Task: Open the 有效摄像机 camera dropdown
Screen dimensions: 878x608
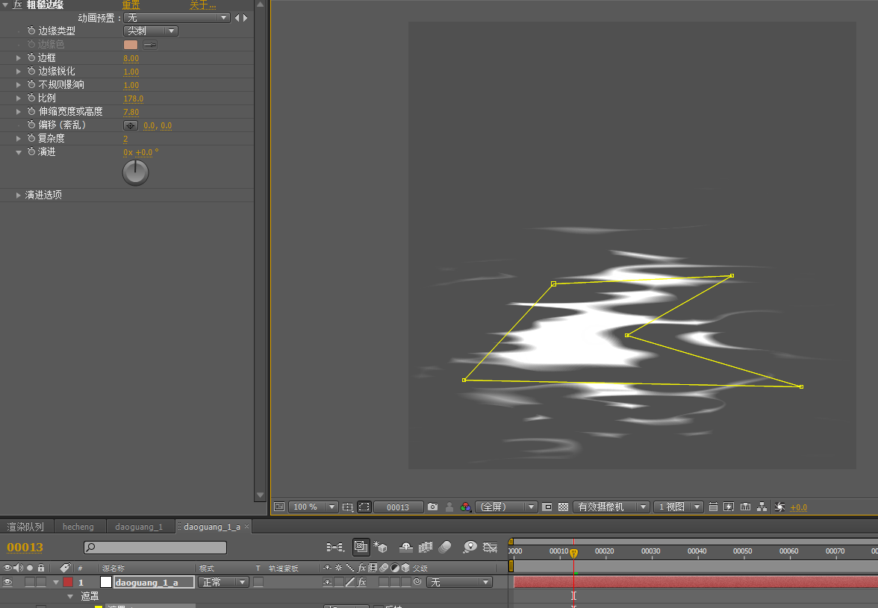Action: tap(611, 507)
